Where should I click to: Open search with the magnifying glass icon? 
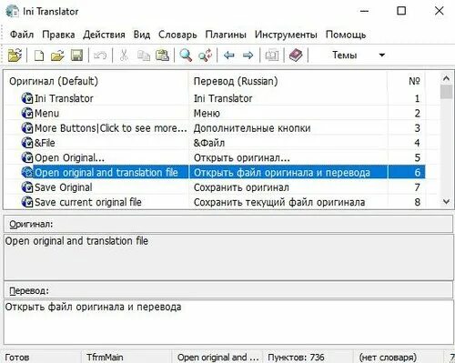(186, 55)
